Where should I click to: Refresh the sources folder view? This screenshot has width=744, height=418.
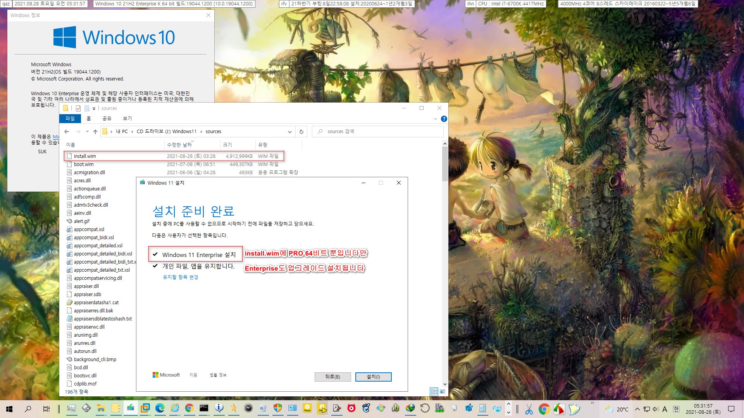tap(301, 132)
